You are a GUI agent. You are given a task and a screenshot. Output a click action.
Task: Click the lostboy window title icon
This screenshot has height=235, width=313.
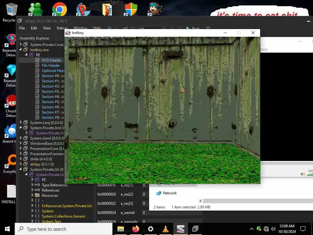pyautogui.click(x=68, y=33)
